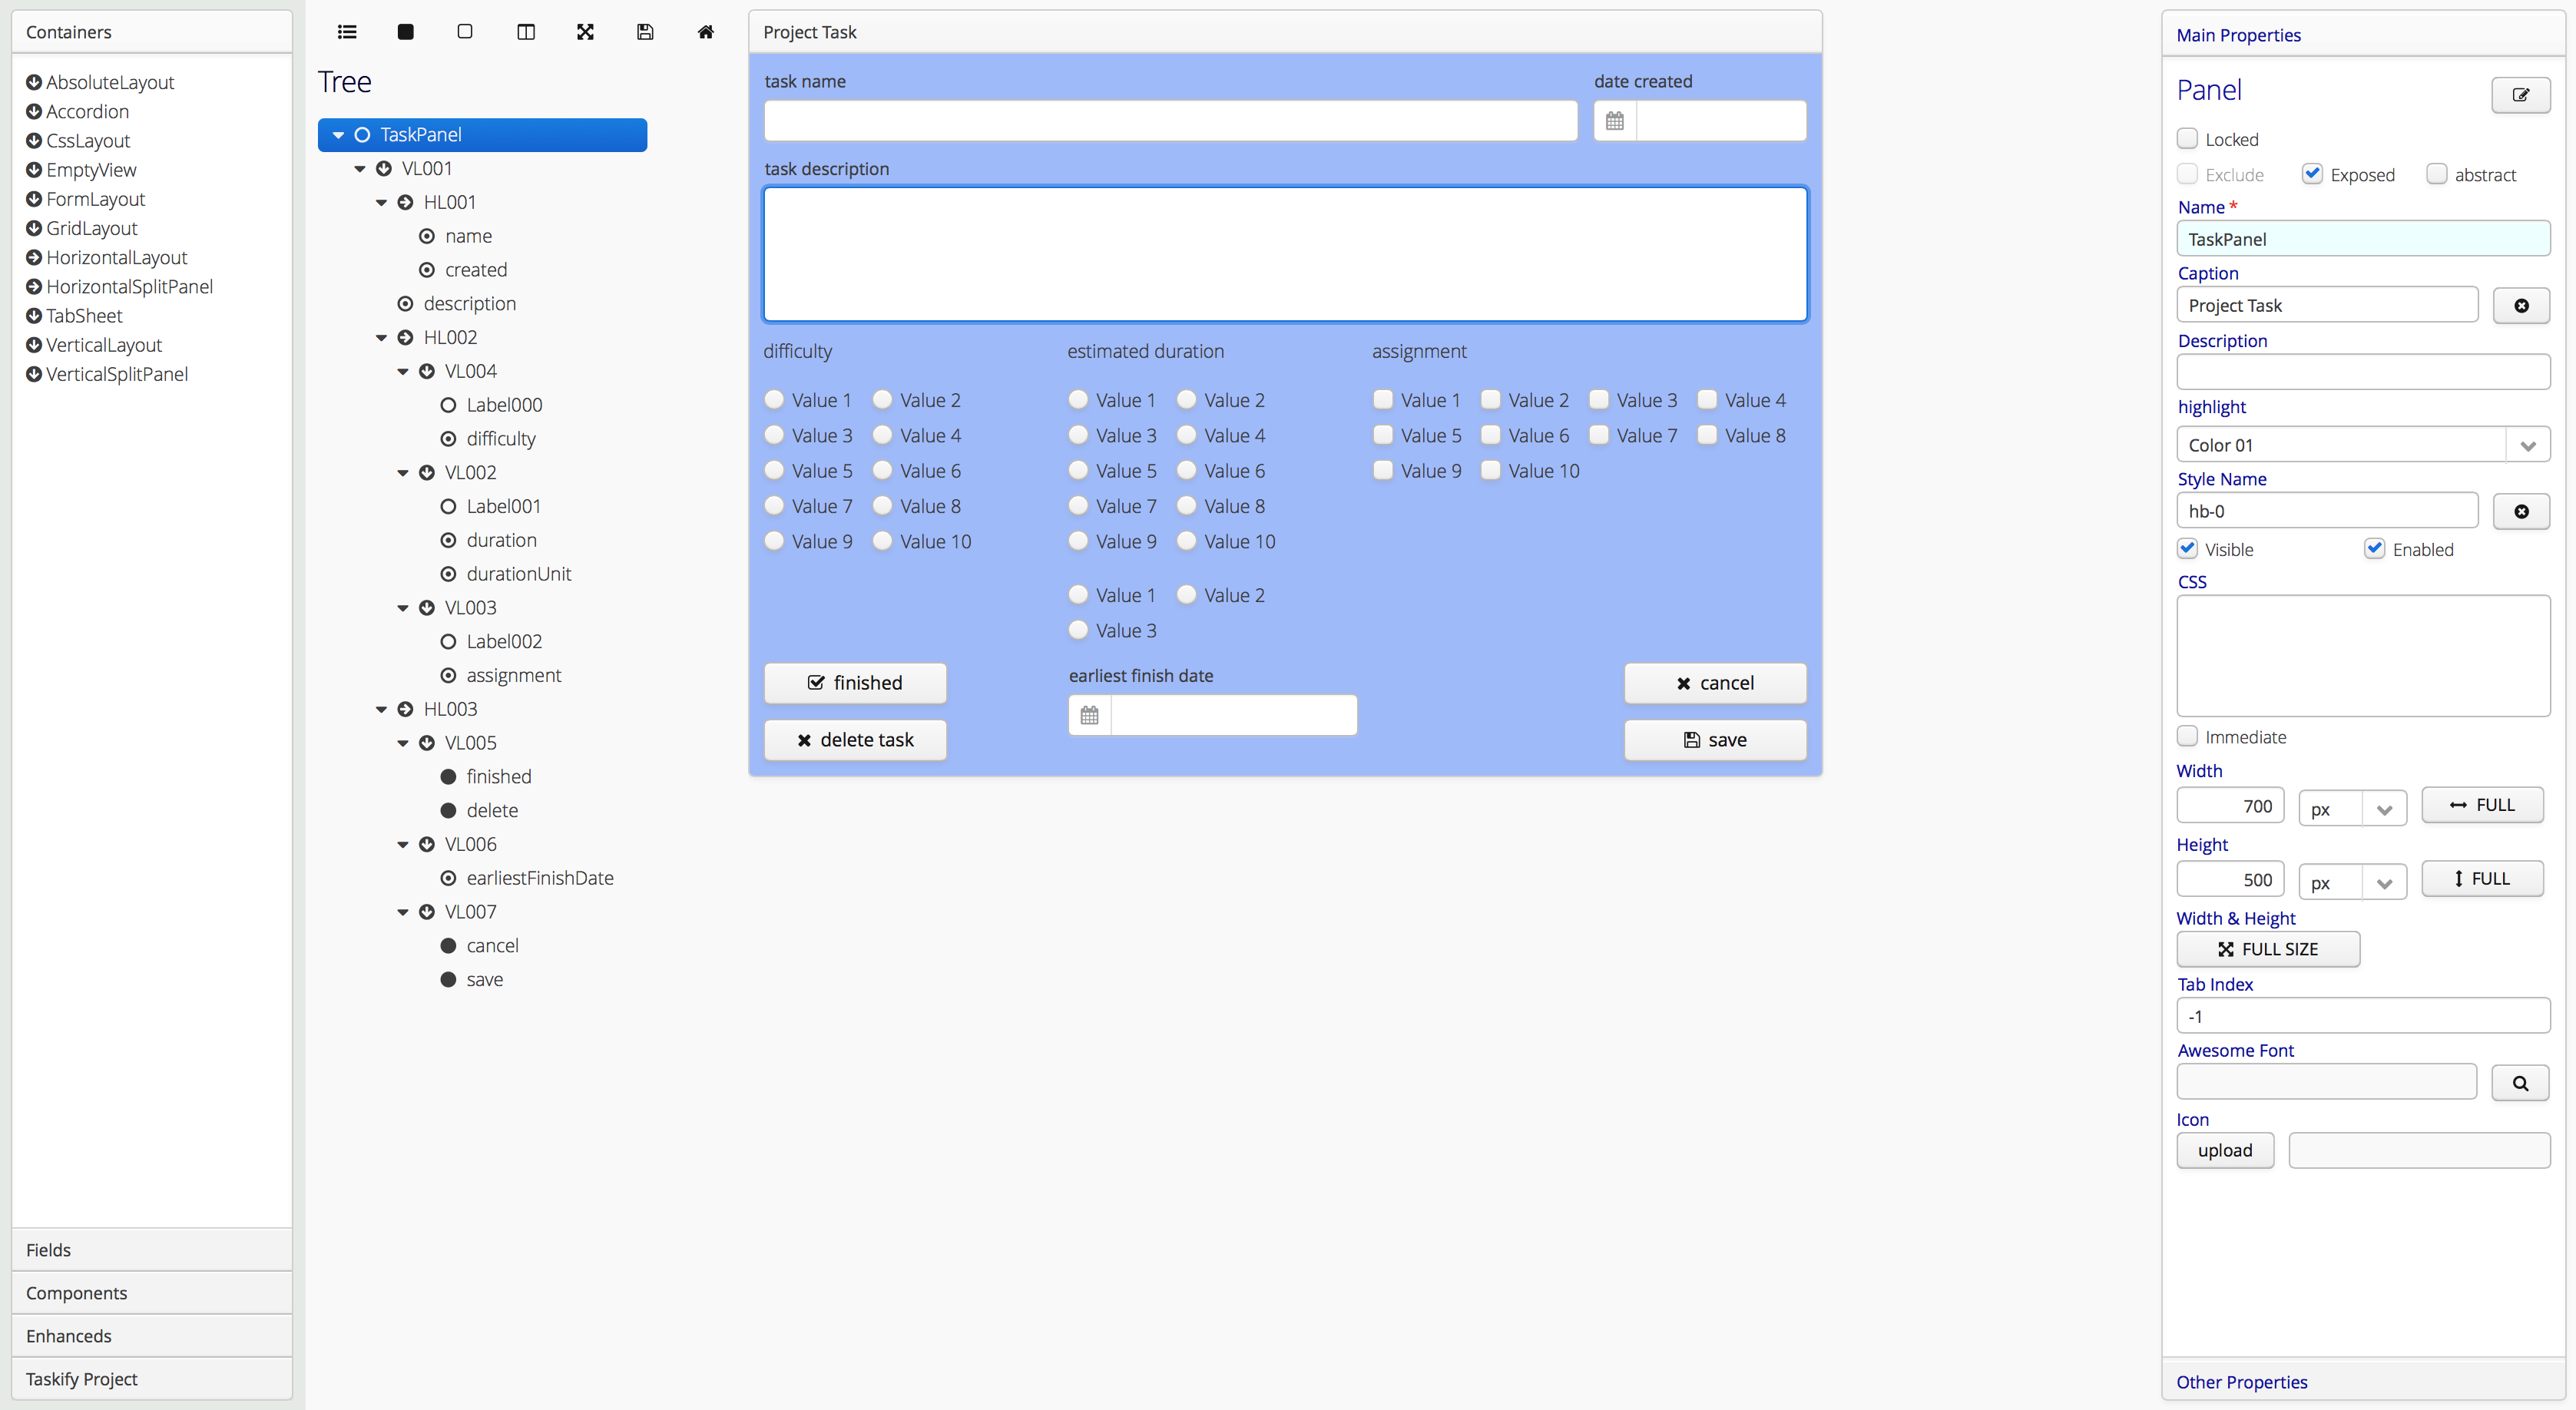Click the save floppy toolbar icon

point(645,32)
